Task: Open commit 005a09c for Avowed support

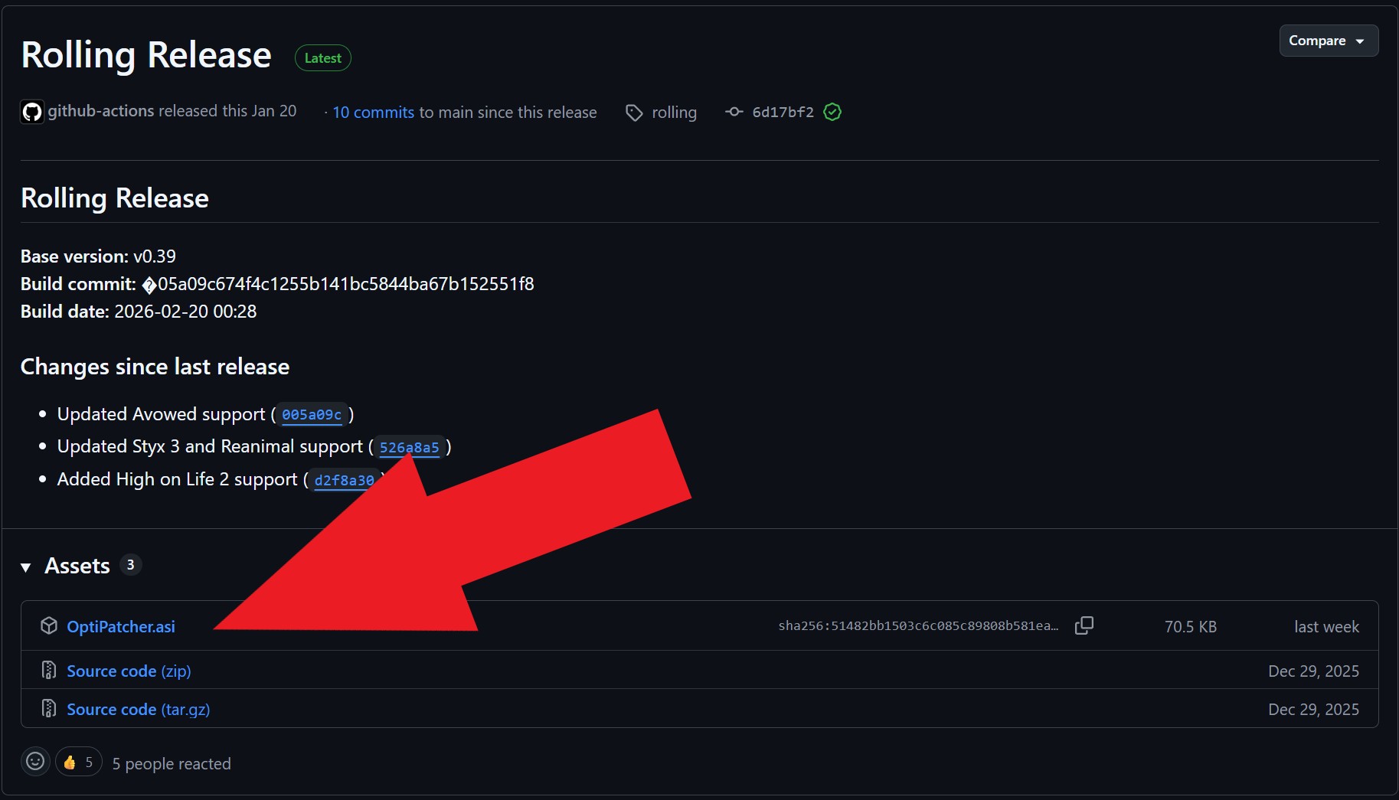Action: pos(312,415)
